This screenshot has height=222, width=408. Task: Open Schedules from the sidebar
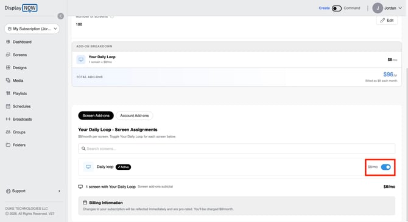[21, 106]
